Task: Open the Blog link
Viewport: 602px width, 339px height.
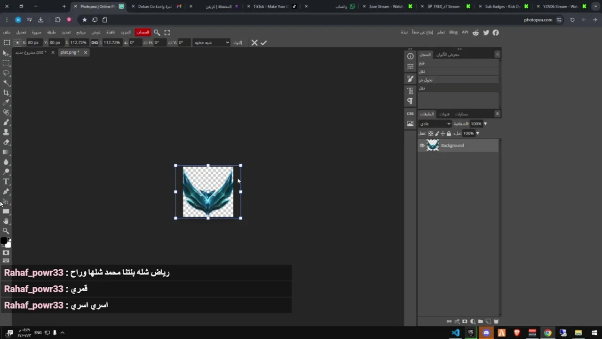Action: 453,32
